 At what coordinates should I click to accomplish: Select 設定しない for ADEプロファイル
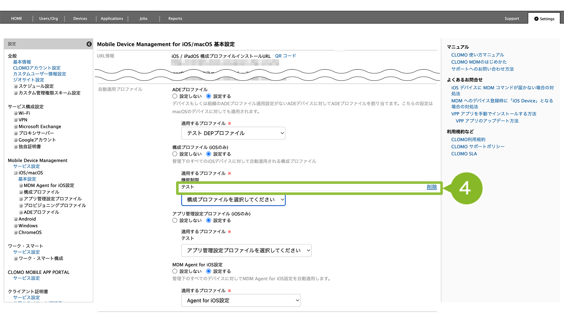click(175, 96)
